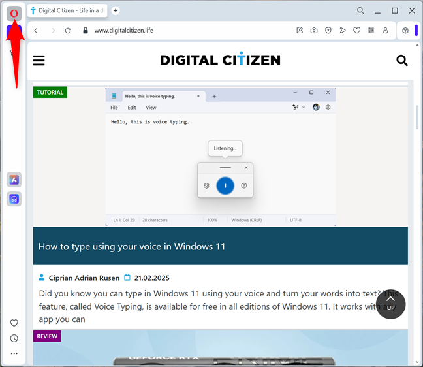Click the green TUTORIAL label
423x367 pixels.
click(50, 92)
